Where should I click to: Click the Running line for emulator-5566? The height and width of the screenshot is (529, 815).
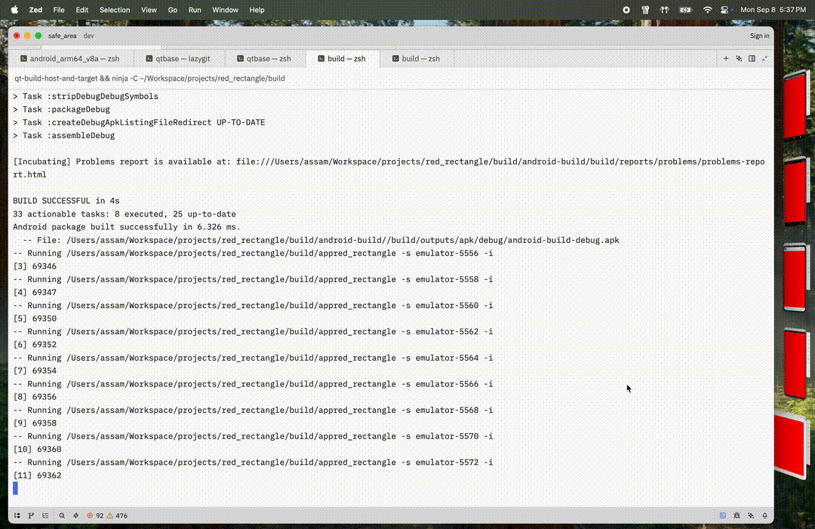(253, 384)
